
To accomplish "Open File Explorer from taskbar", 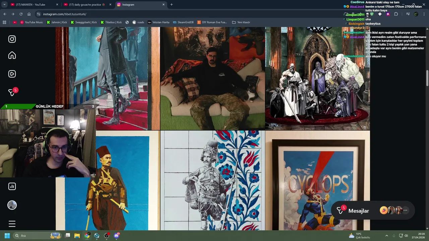I will [x=77, y=236].
